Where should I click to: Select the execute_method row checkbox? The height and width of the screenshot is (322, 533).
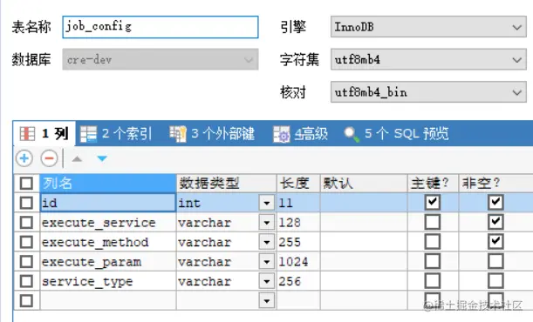coord(26,242)
